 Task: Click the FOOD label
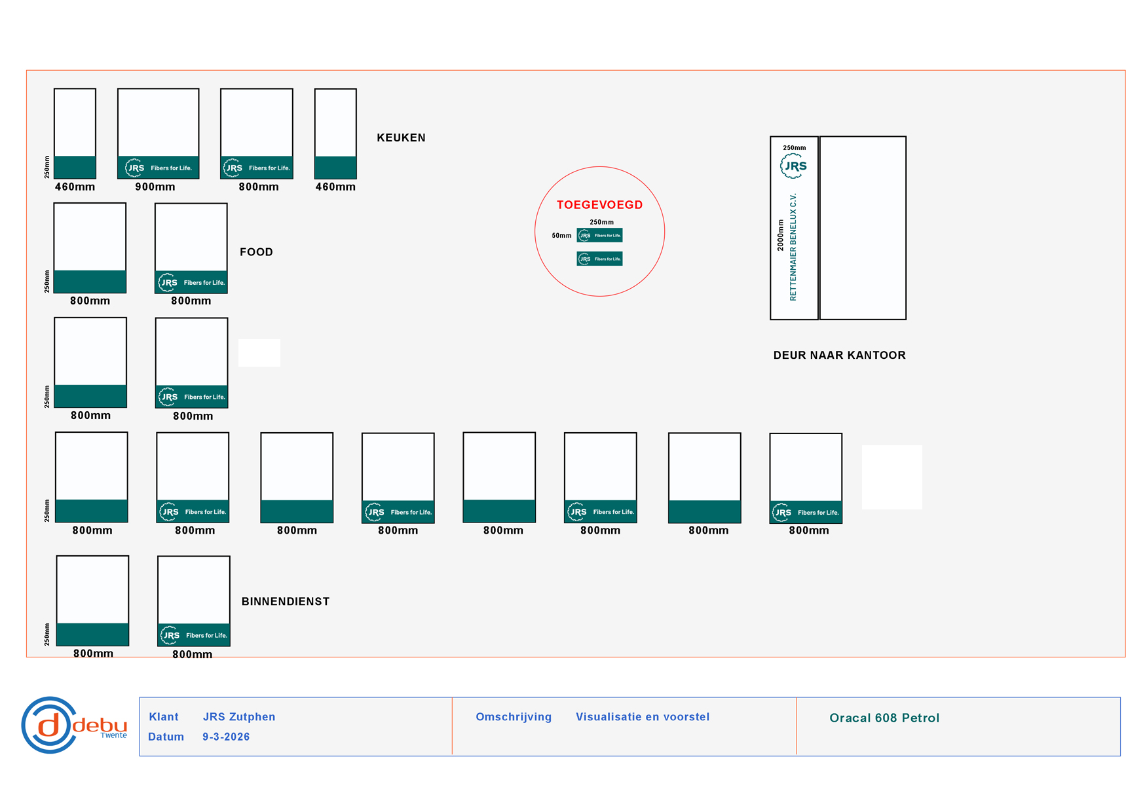click(256, 252)
